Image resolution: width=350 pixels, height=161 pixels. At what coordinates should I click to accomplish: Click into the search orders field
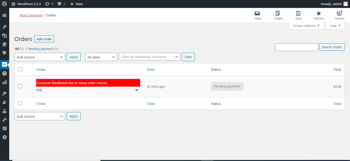tap(296, 47)
